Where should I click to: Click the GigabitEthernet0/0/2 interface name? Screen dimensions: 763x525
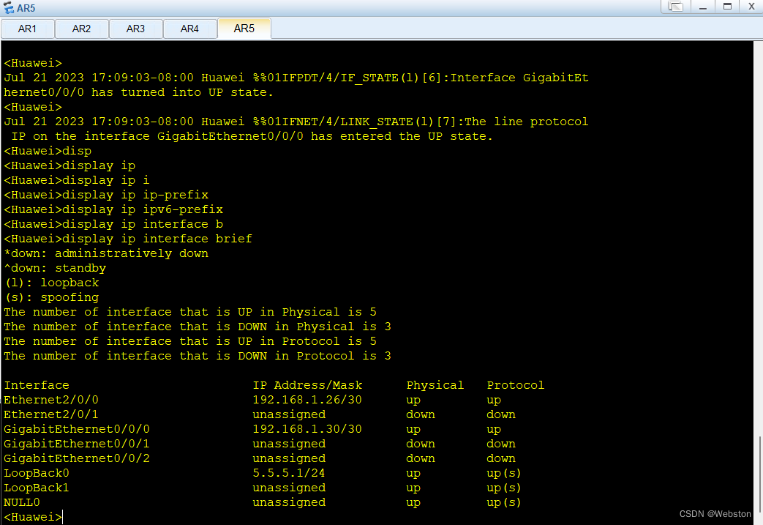point(77,458)
